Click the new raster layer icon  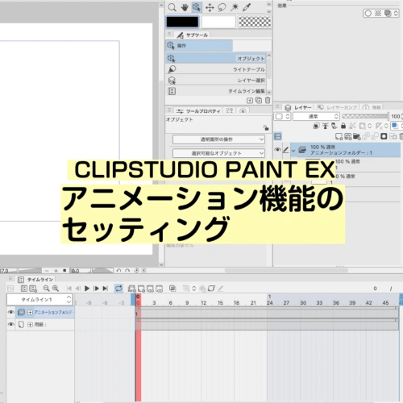tap(339, 136)
